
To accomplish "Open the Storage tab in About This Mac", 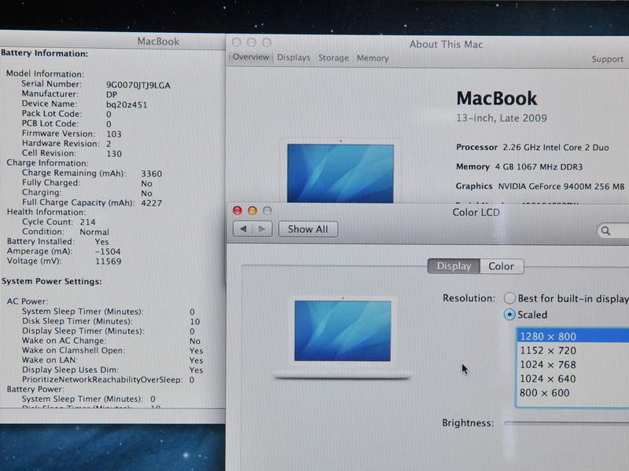I will (333, 58).
